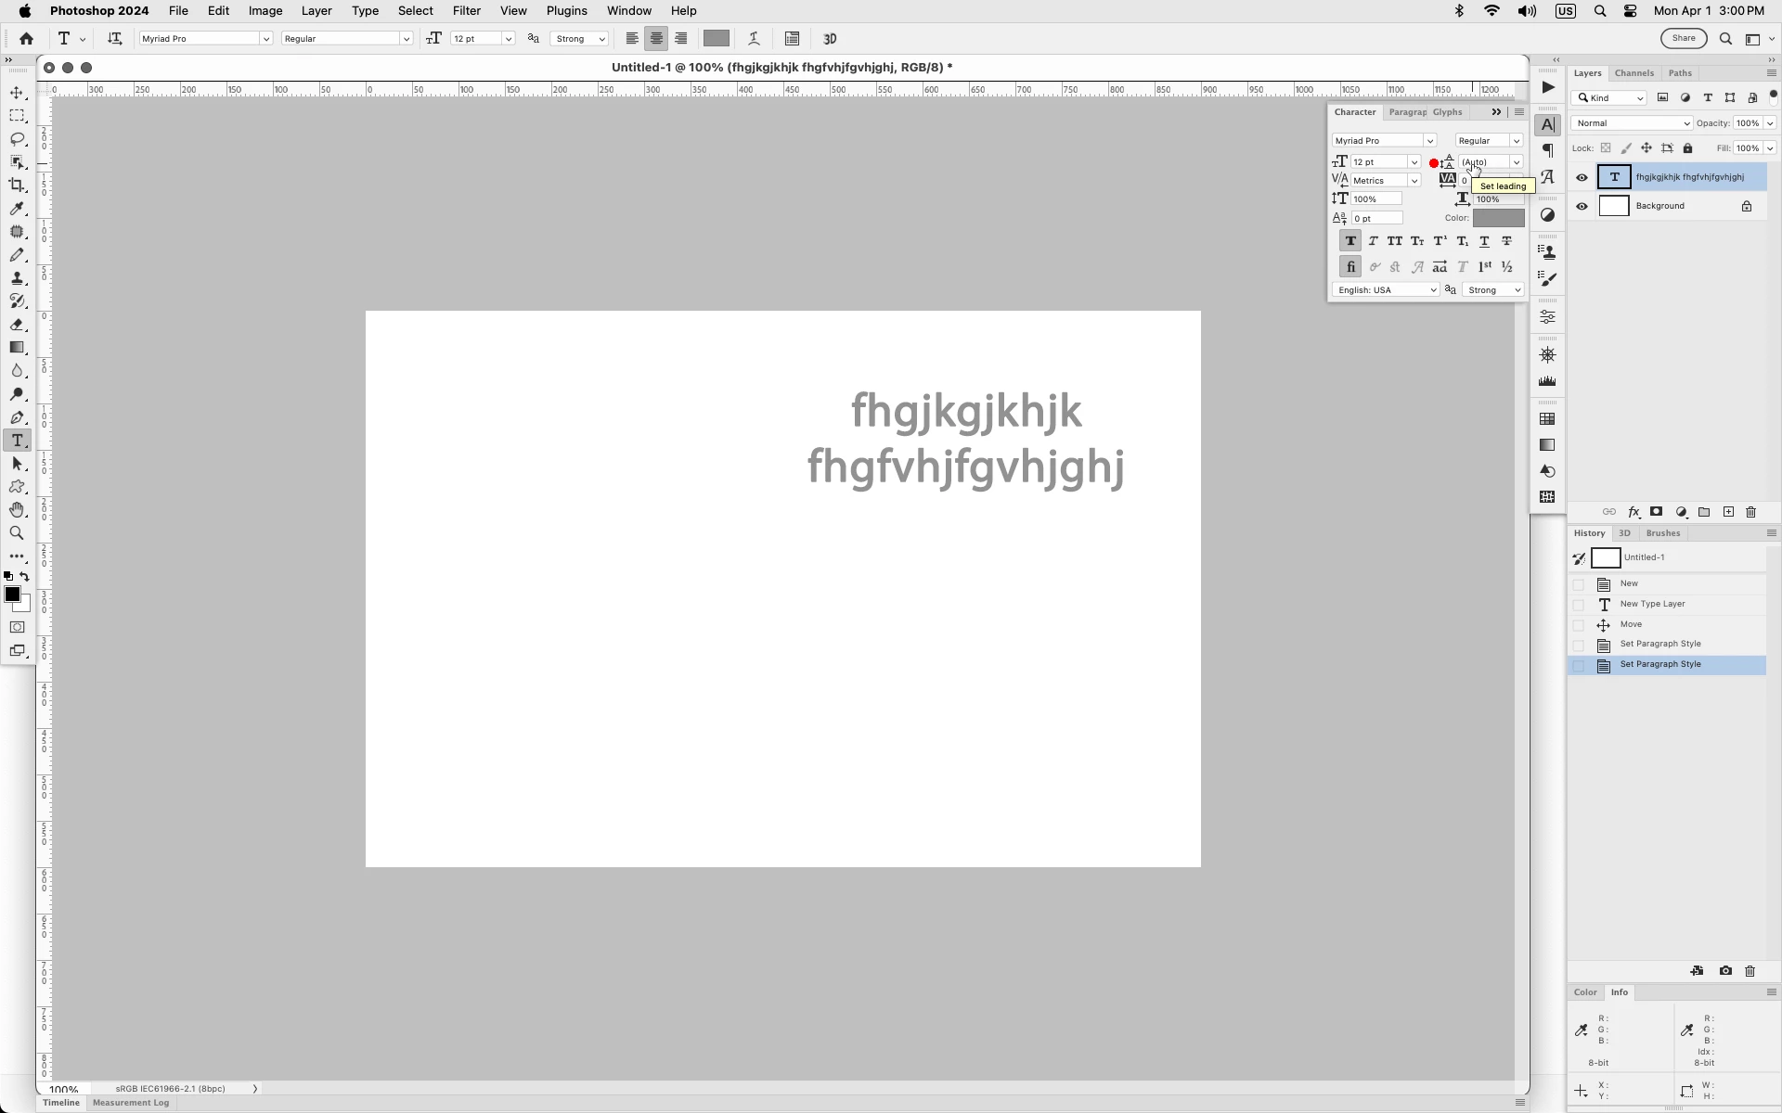
Task: Open the Normal blend mode dropdown
Action: point(1632,123)
